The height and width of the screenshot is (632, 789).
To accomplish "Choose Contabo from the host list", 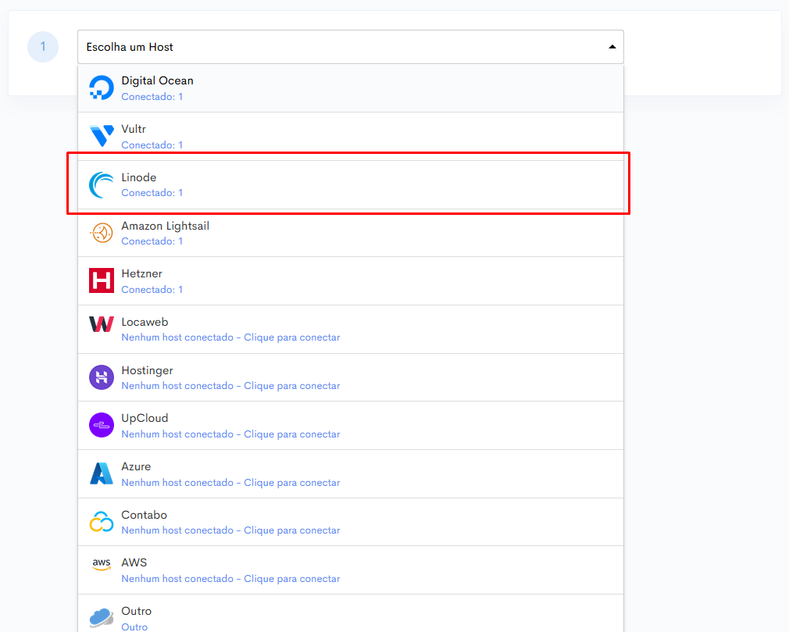I will [351, 522].
